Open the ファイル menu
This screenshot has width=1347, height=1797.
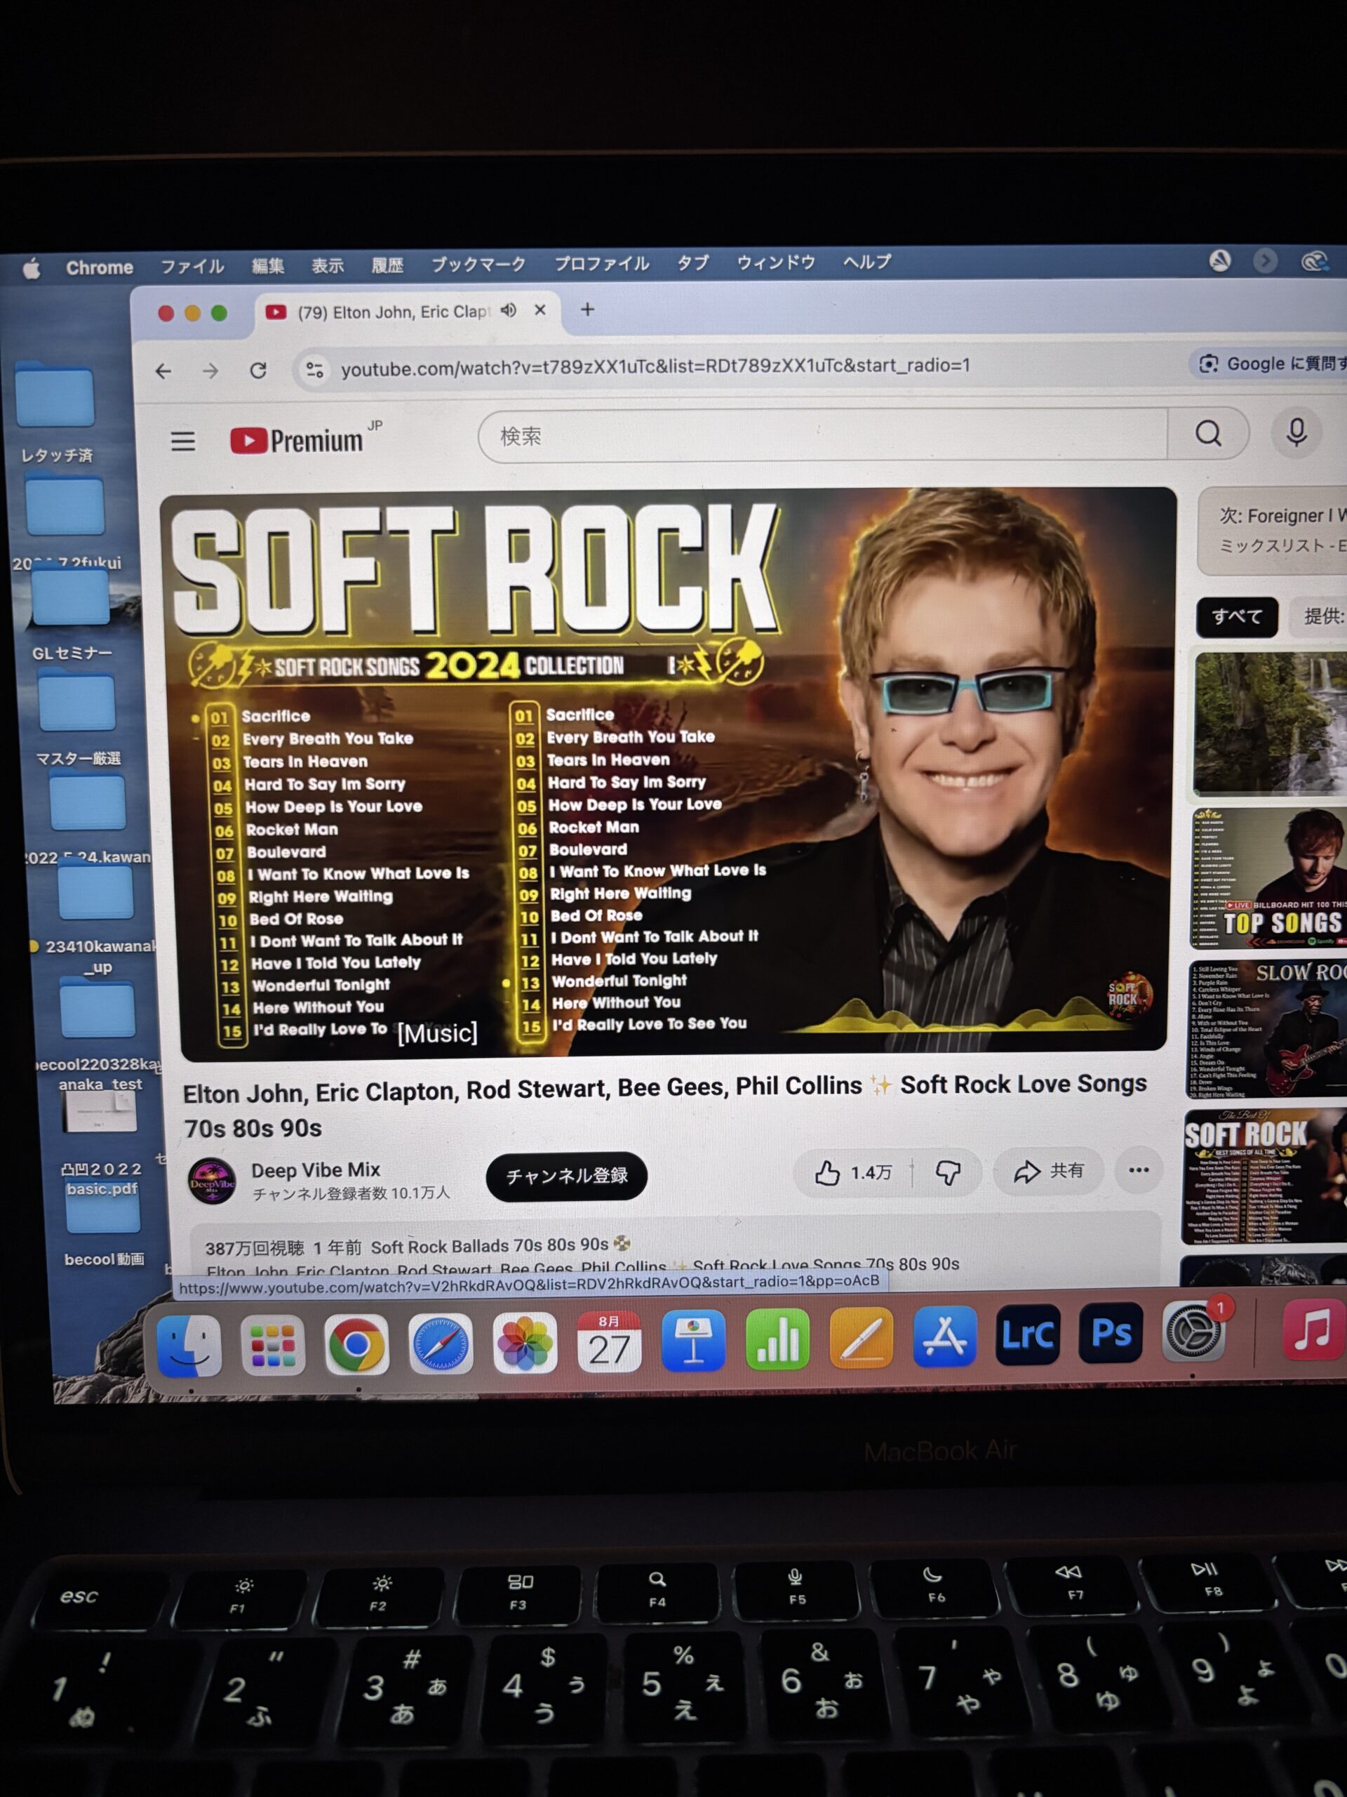pos(192,267)
